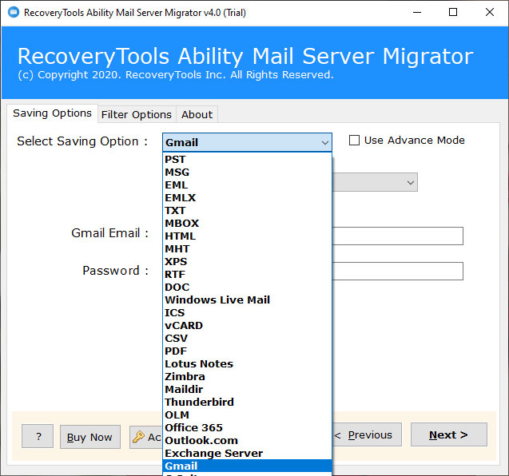Pick OLM from the list

click(247, 415)
